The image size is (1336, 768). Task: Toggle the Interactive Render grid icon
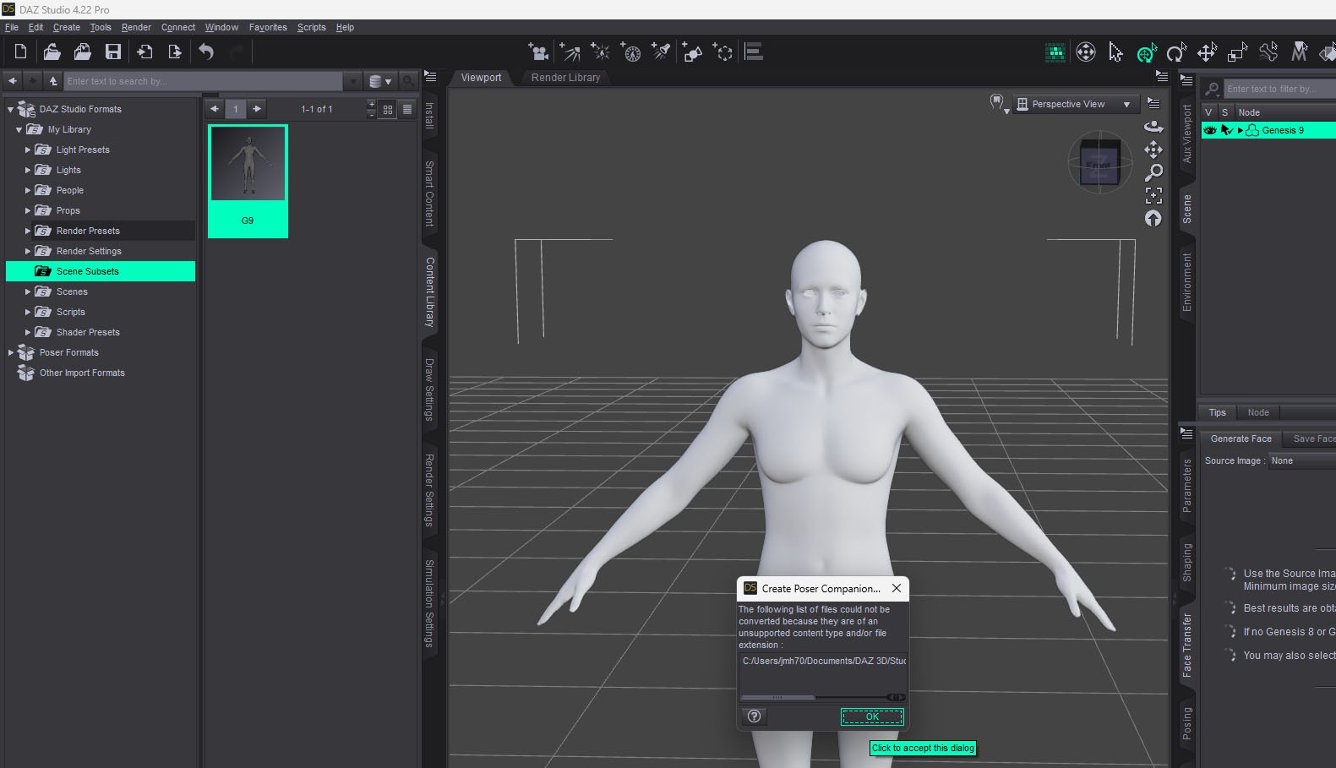1055,53
